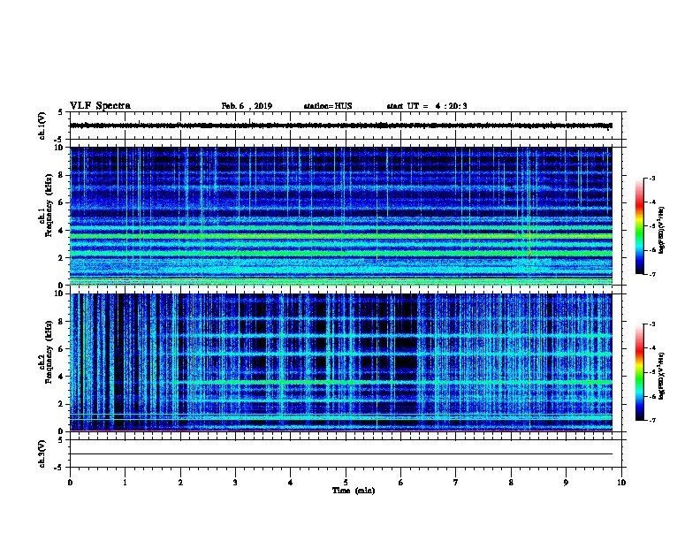Image resolution: width=700 pixels, height=541 pixels.
Task: Click the ch.1 spectrogram color scale bar
Action: [x=640, y=226]
